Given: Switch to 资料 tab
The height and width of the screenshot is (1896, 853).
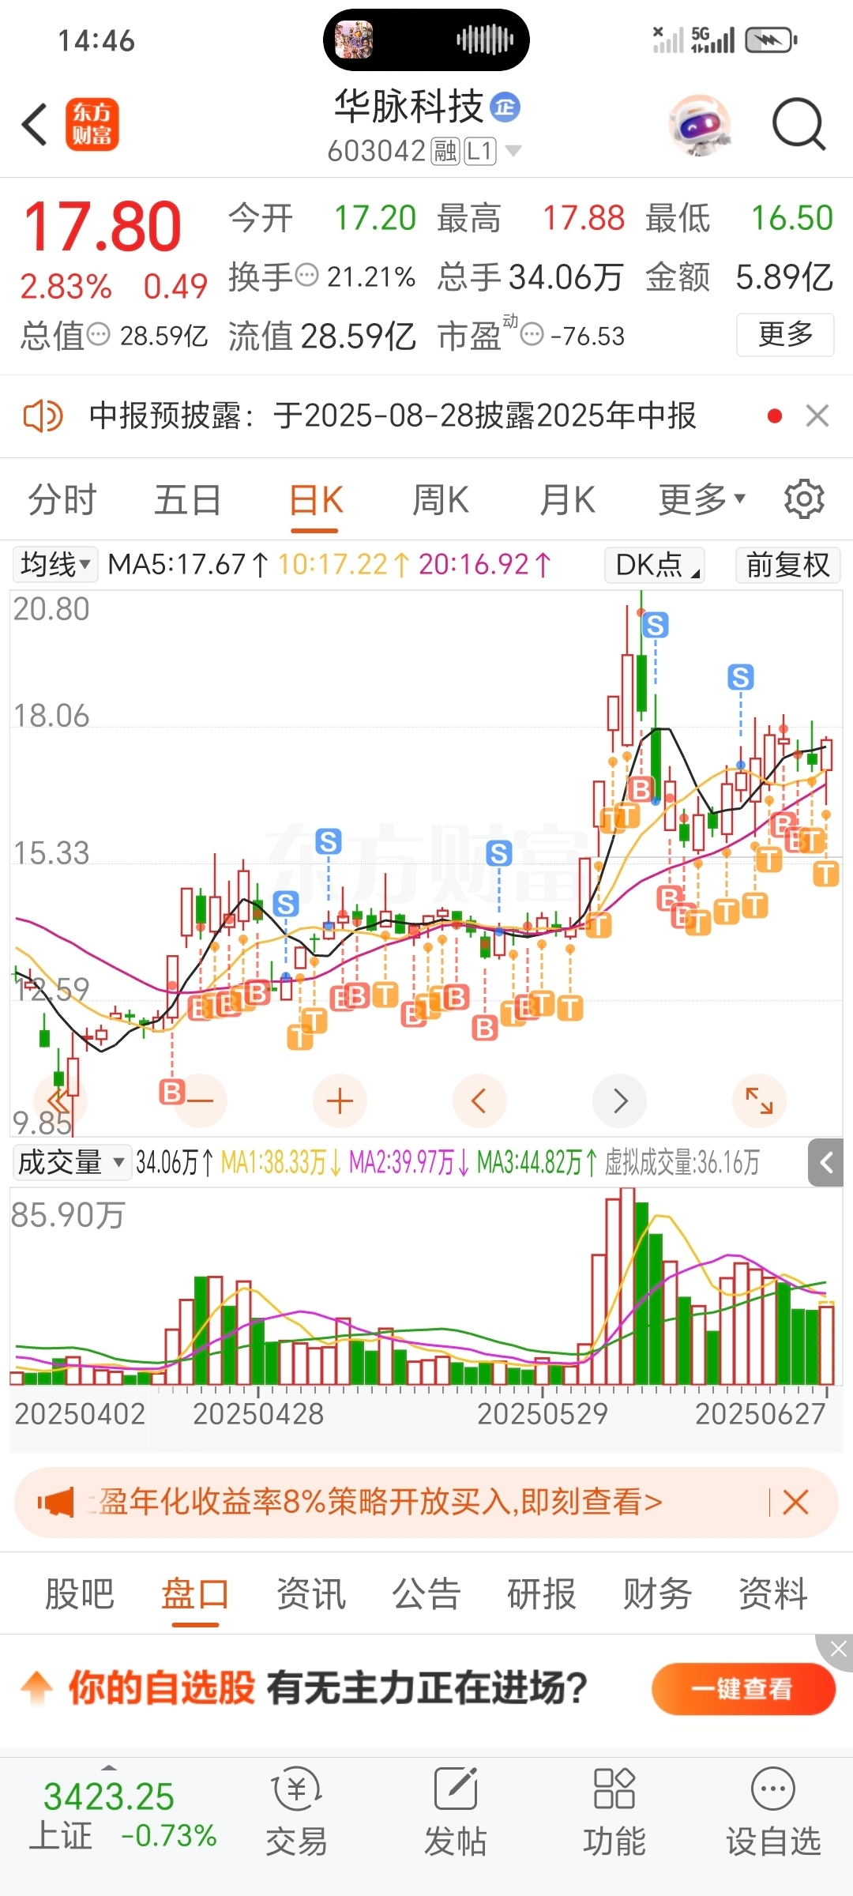Looking at the screenshot, I should click(773, 1593).
